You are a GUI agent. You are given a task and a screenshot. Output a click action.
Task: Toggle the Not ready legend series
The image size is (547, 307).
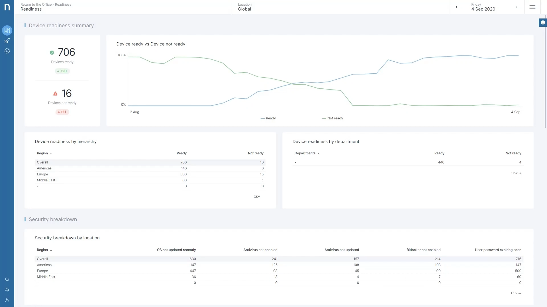pos(332,118)
